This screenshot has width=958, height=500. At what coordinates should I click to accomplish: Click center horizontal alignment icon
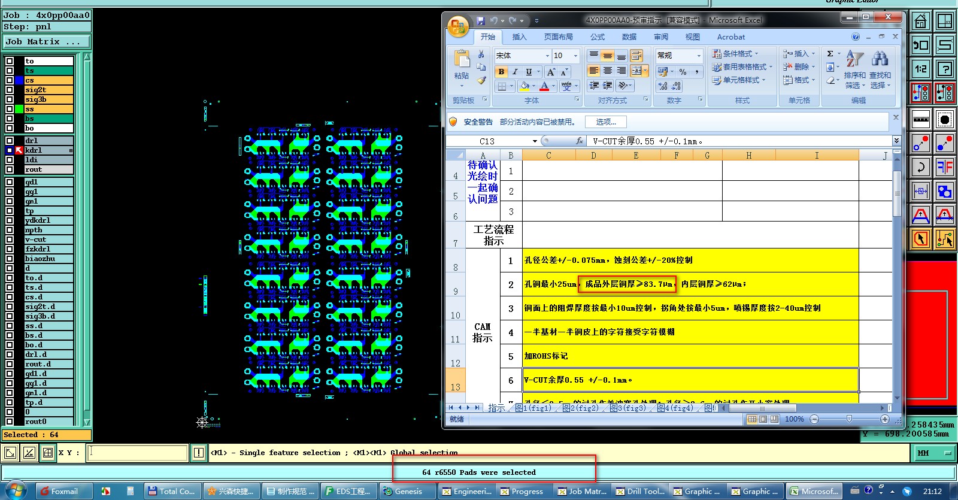click(x=608, y=71)
